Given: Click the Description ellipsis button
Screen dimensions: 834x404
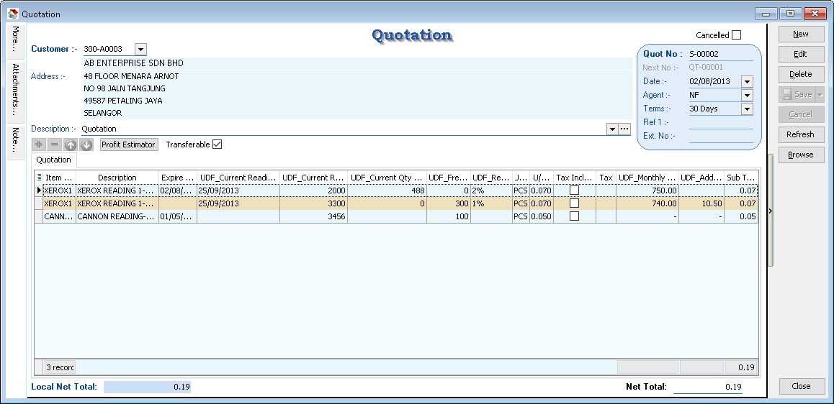Looking at the screenshot, I should tap(624, 129).
